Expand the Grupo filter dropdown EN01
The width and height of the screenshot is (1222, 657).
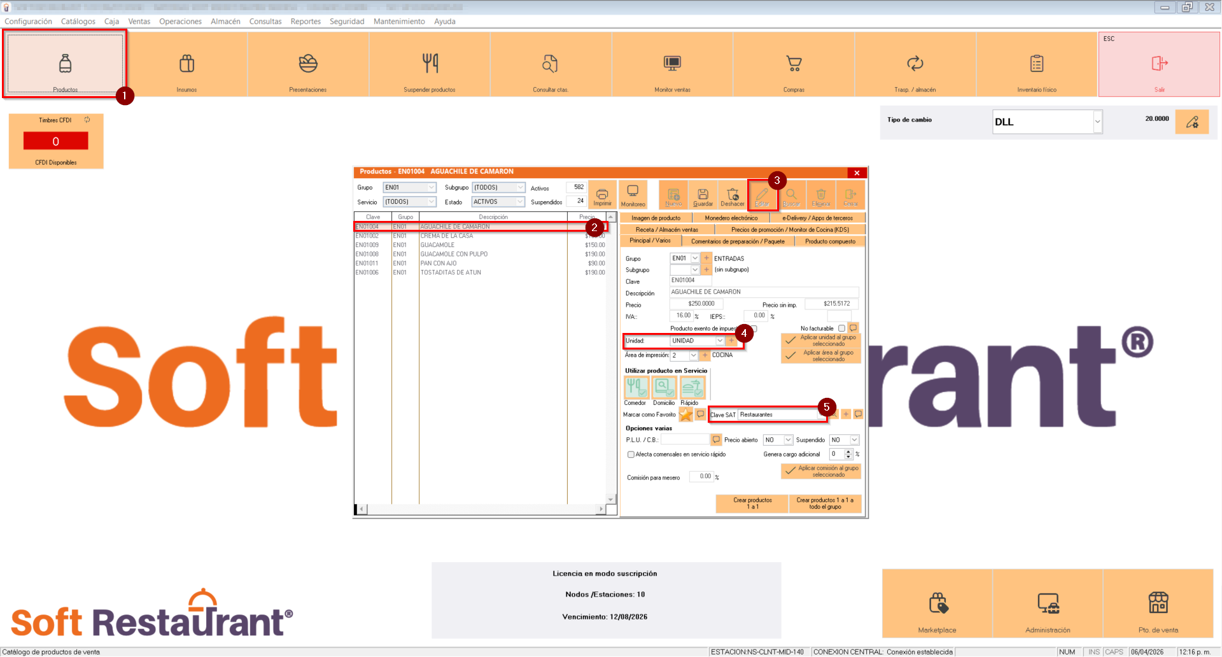coord(431,187)
